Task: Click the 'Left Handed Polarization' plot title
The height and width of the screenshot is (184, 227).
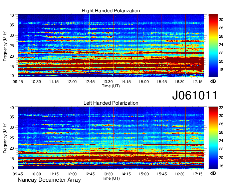Action: pyautogui.click(x=111, y=103)
